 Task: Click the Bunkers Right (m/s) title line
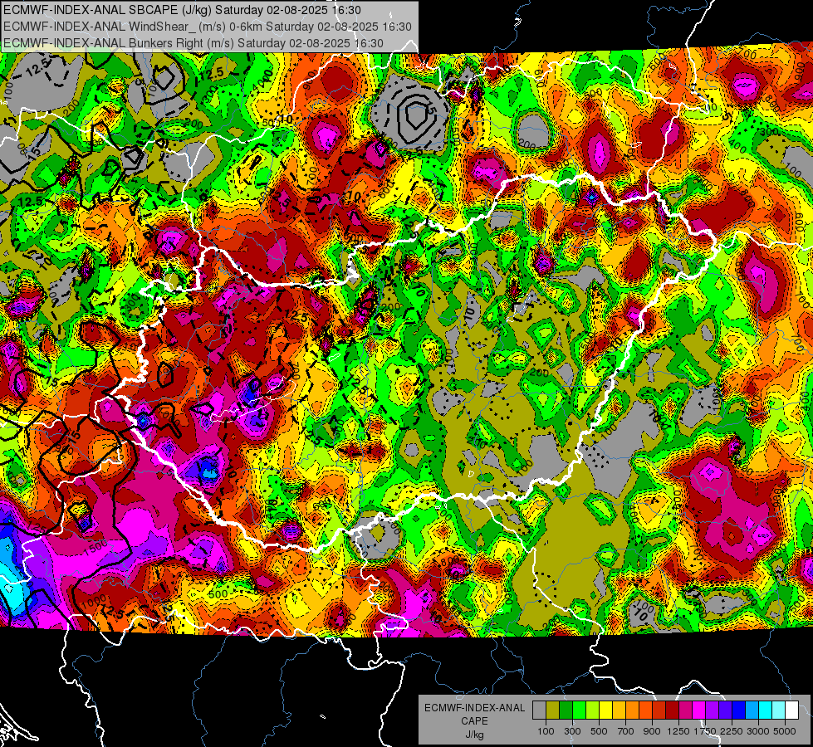193,43
